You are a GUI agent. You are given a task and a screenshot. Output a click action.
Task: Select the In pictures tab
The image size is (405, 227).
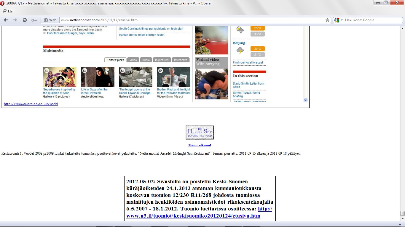pos(162,60)
